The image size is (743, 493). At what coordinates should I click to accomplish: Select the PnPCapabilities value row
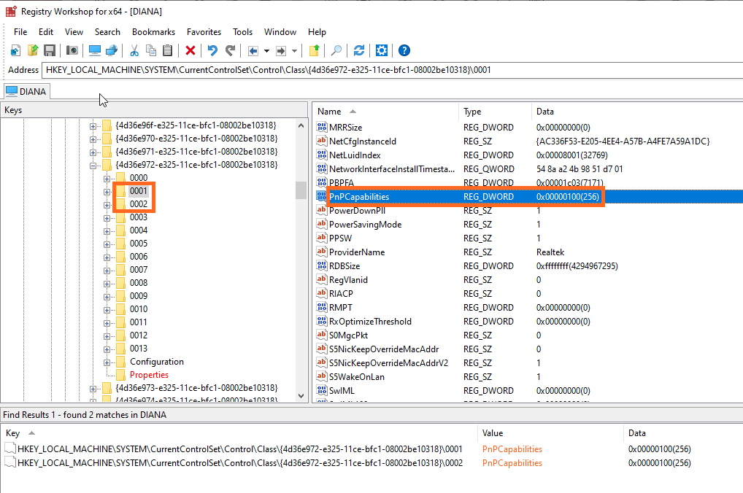(x=528, y=196)
